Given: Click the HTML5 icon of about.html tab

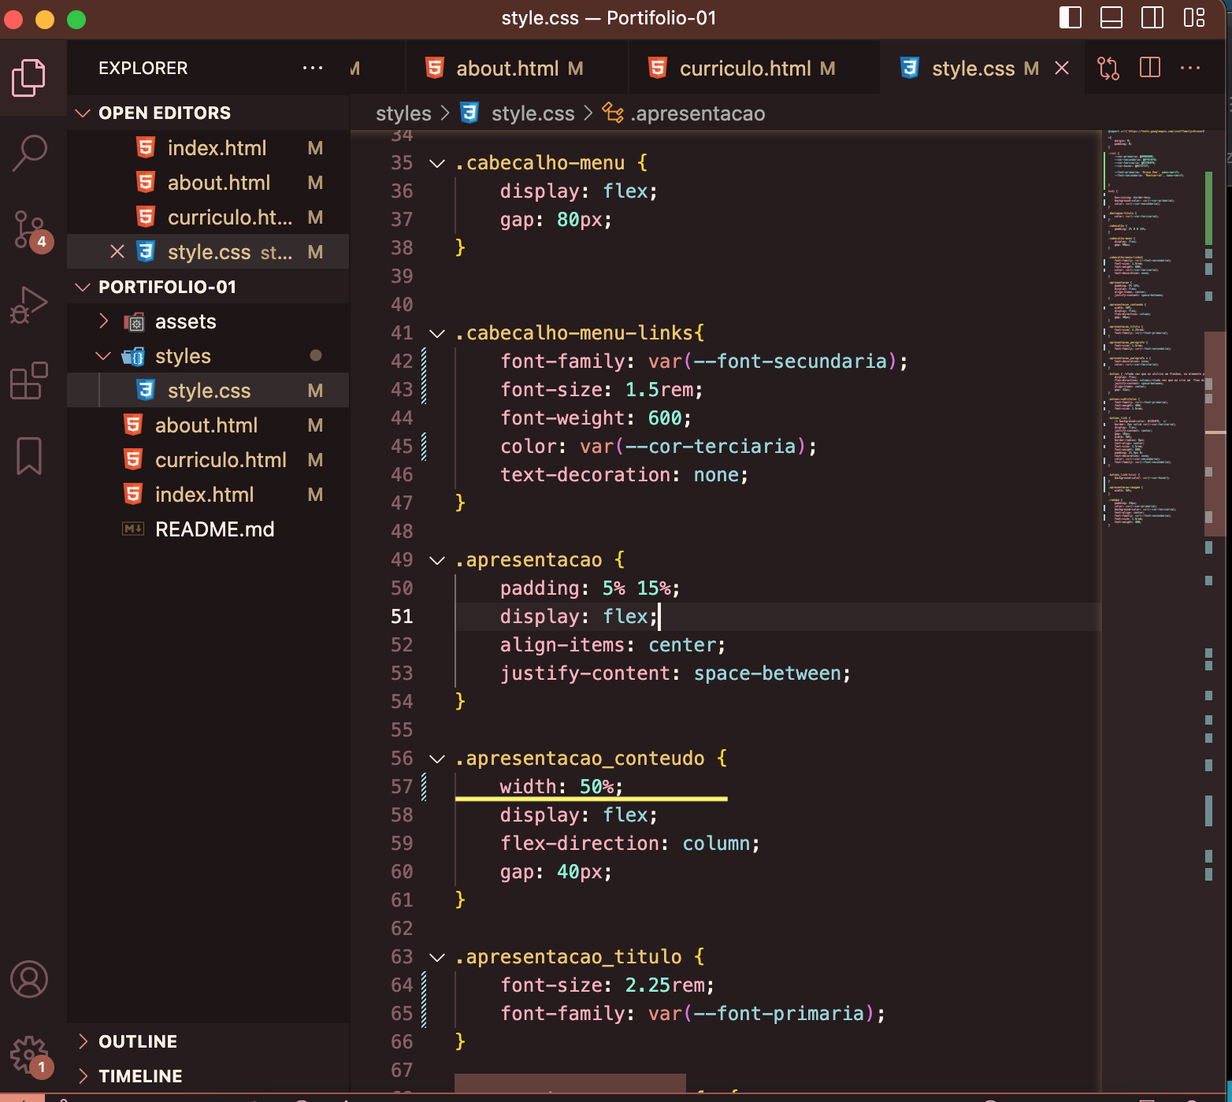Looking at the screenshot, I should (x=434, y=68).
